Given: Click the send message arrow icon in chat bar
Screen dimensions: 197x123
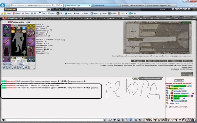Looking at the screenshot, I should tap(105, 120).
